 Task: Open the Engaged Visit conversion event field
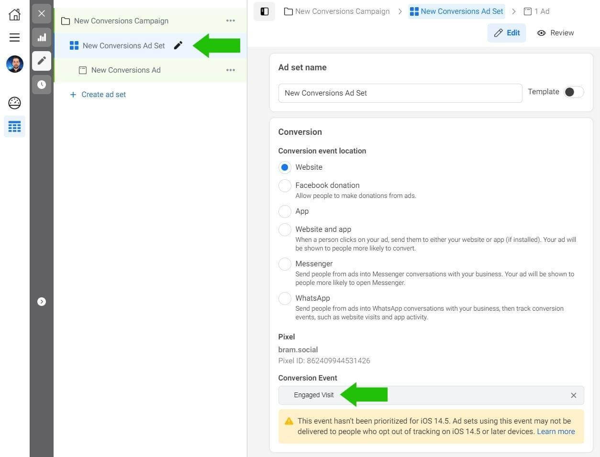pyautogui.click(x=431, y=395)
